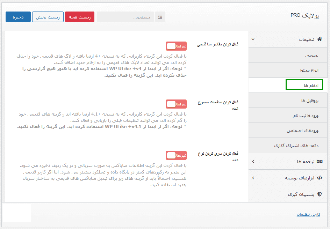The width and height of the screenshot is (330, 229).
Task: Select the ادغام ها settings tab
Action: pyautogui.click(x=288, y=85)
